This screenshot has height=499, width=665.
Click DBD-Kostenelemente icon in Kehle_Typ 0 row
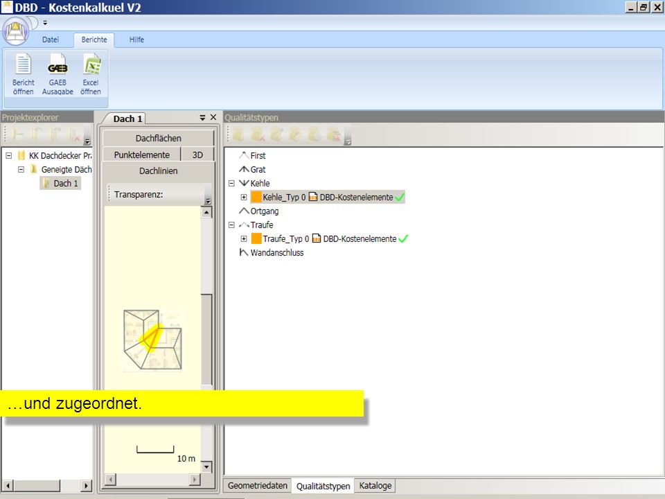pos(313,197)
